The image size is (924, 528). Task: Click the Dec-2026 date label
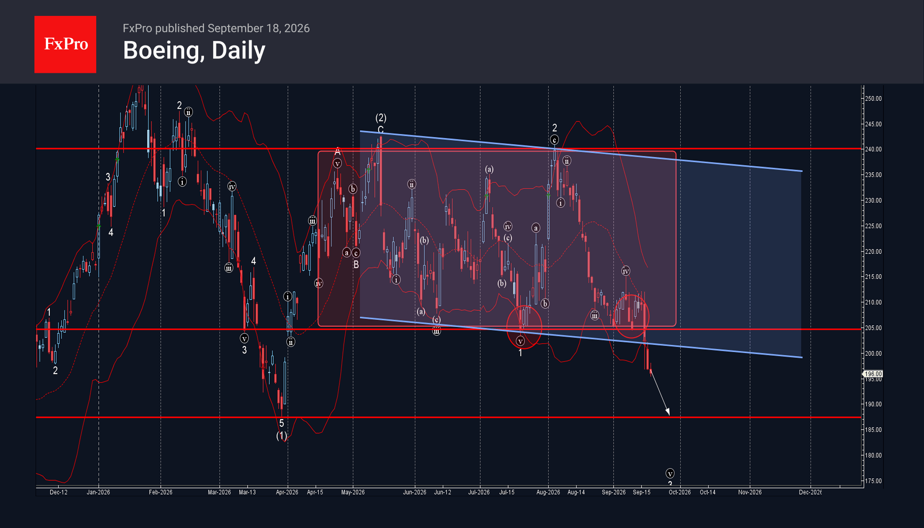click(x=811, y=492)
